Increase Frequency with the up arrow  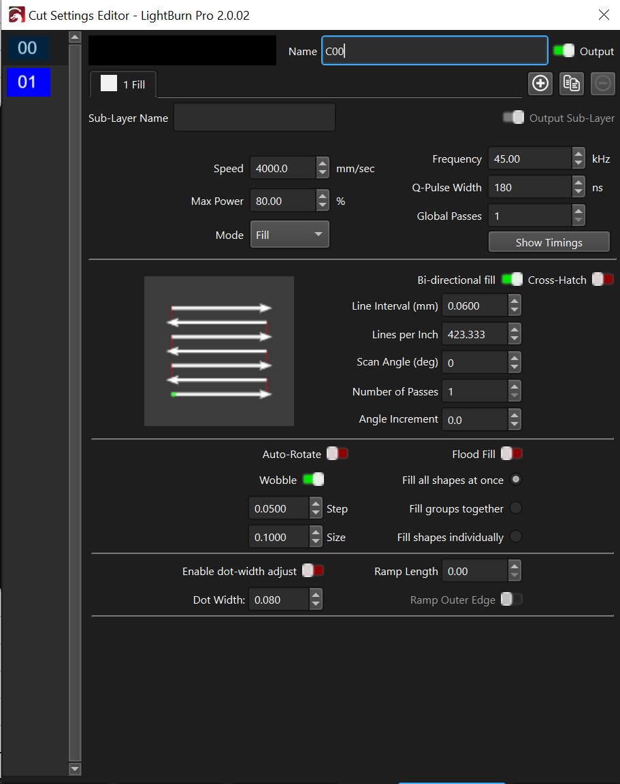click(578, 153)
